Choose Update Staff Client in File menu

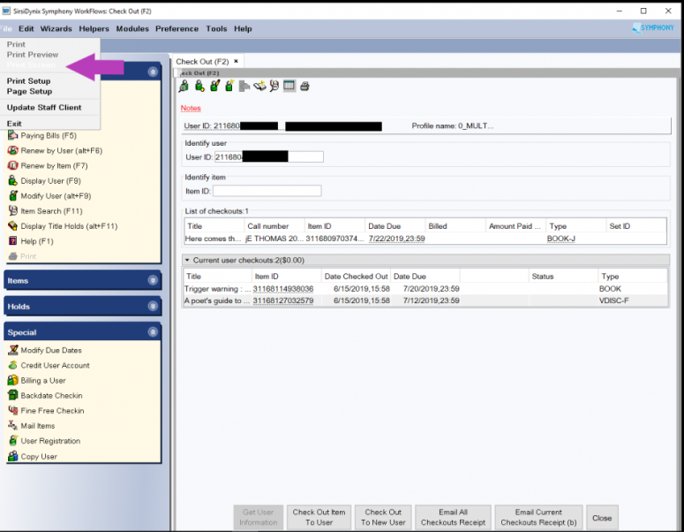44,108
